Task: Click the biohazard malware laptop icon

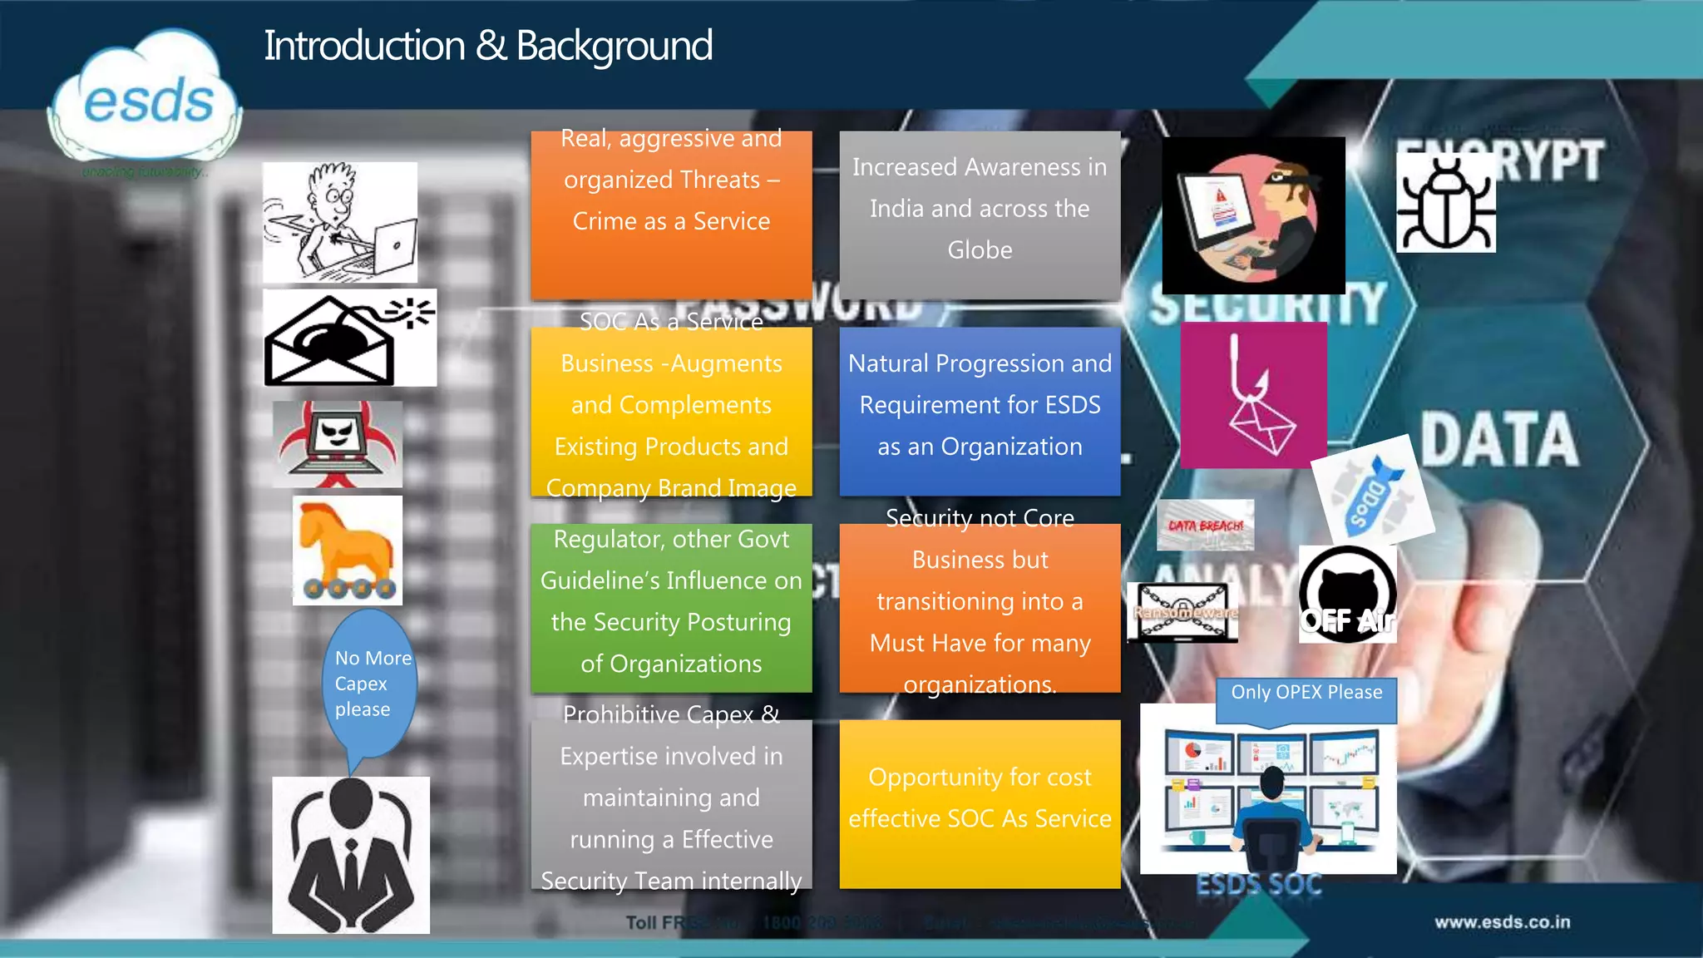Action: pos(338,444)
